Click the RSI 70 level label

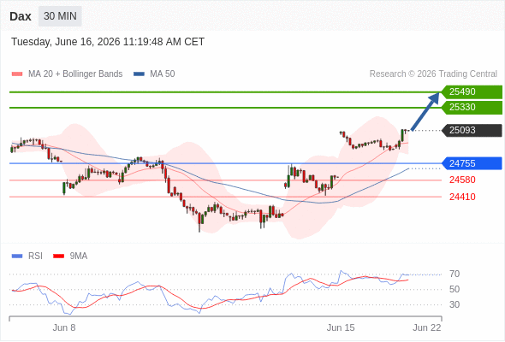[x=454, y=274]
